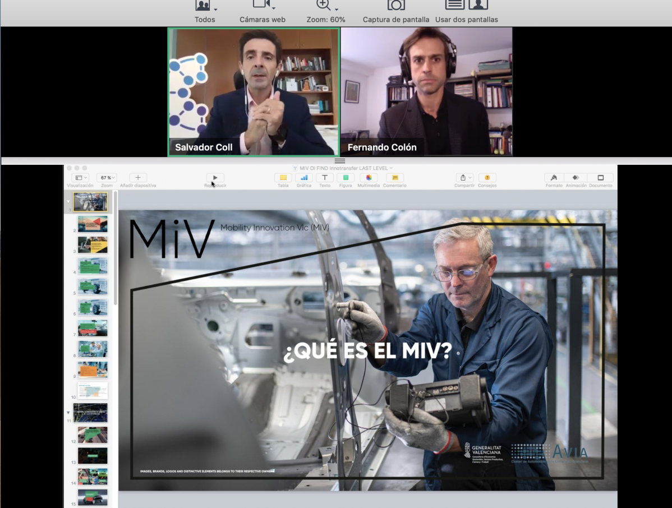Insert a chart with Gráfica icon

[x=304, y=177]
